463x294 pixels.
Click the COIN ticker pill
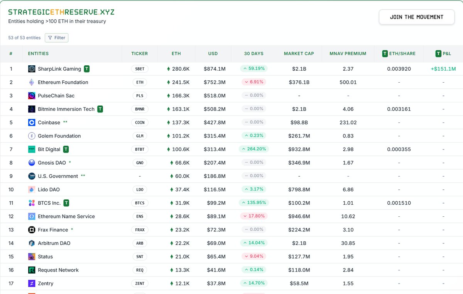point(140,122)
